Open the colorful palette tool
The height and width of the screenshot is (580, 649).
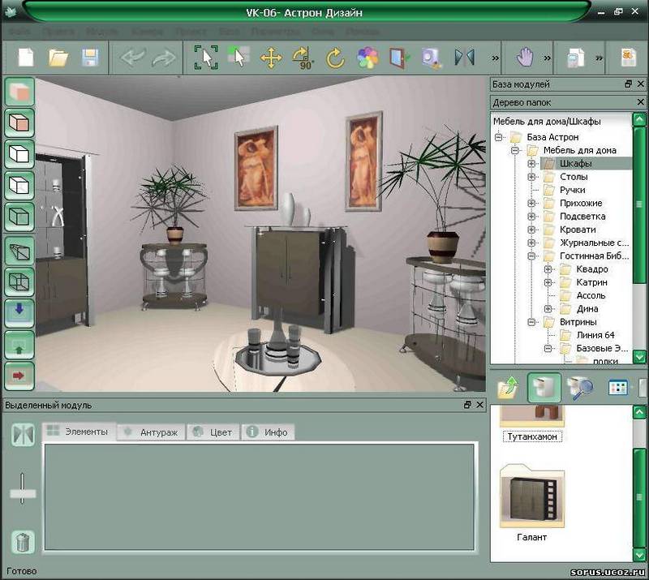click(x=367, y=58)
